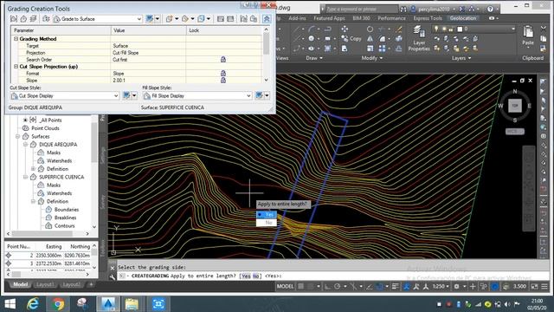This screenshot has width=554, height=312.
Task: Open the Geolocation ribbon tab
Action: [x=462, y=18]
